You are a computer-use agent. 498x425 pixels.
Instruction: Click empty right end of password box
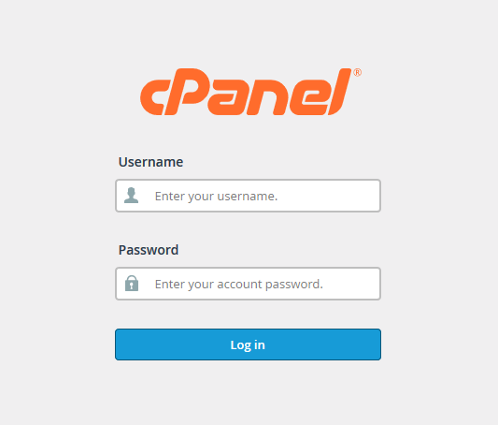(x=356, y=284)
